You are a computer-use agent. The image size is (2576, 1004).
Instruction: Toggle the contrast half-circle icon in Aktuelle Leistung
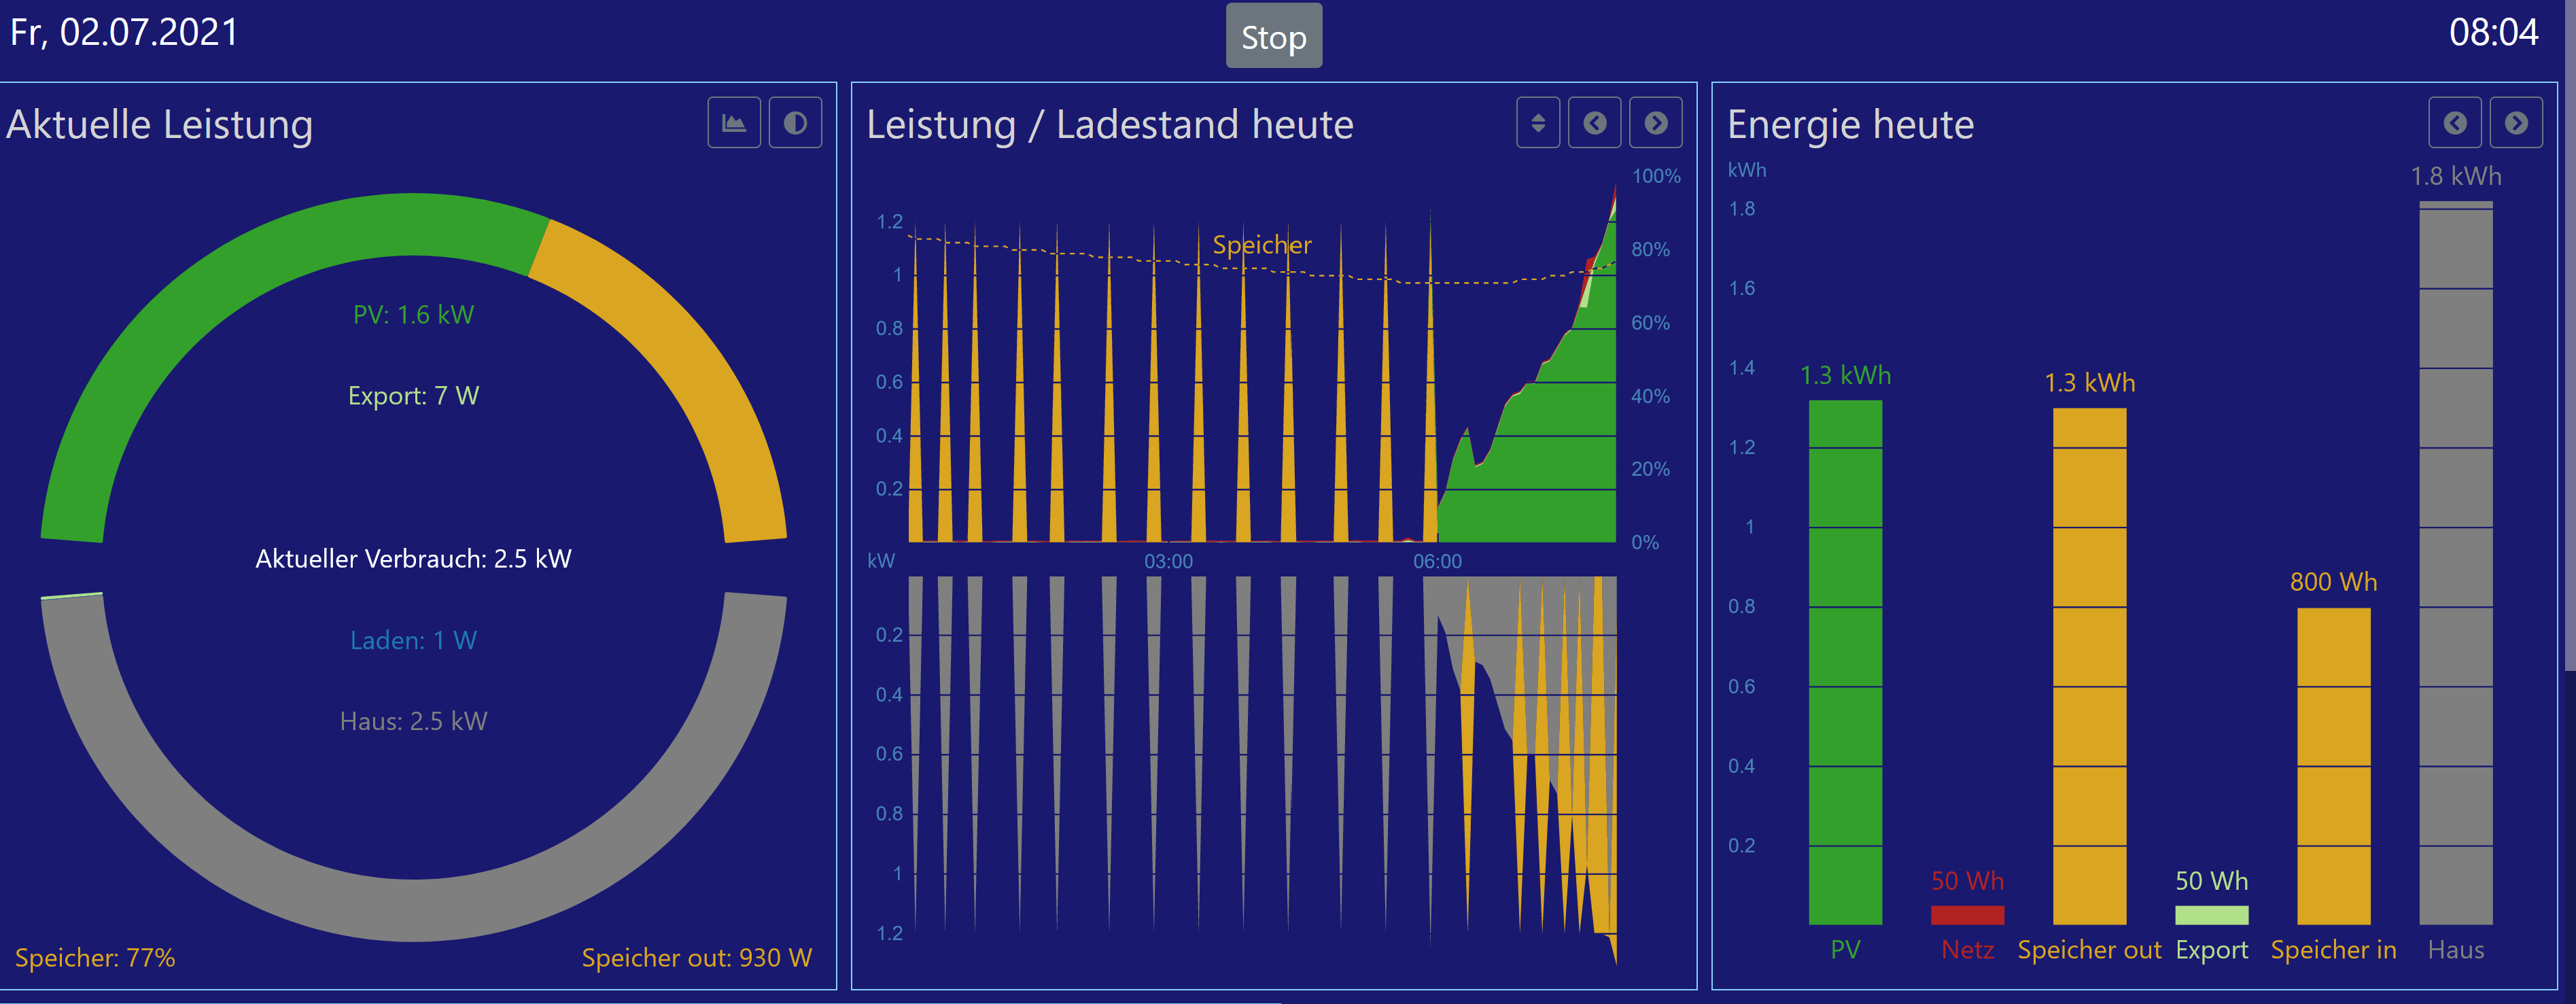795,123
